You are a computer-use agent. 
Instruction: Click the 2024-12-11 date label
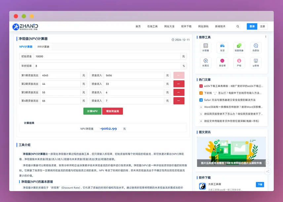182,40
